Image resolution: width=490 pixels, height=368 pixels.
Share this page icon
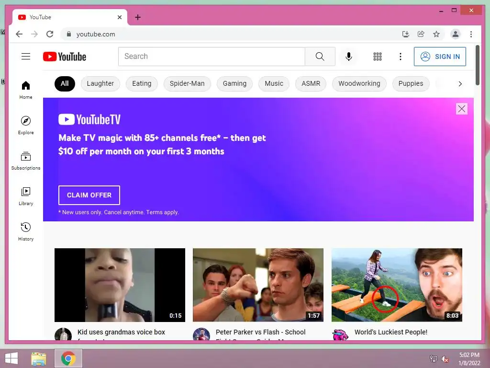(421, 34)
